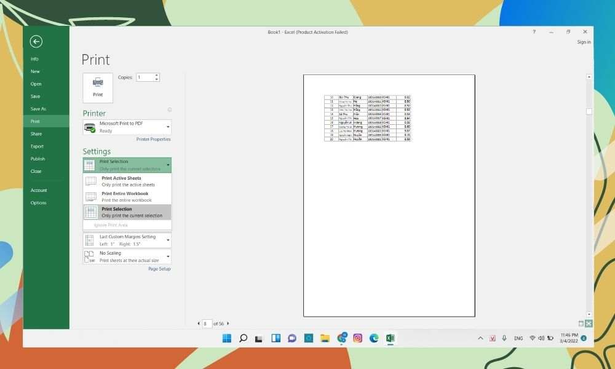Click the Print button with printer icon
The height and width of the screenshot is (369, 615).
coord(98,87)
